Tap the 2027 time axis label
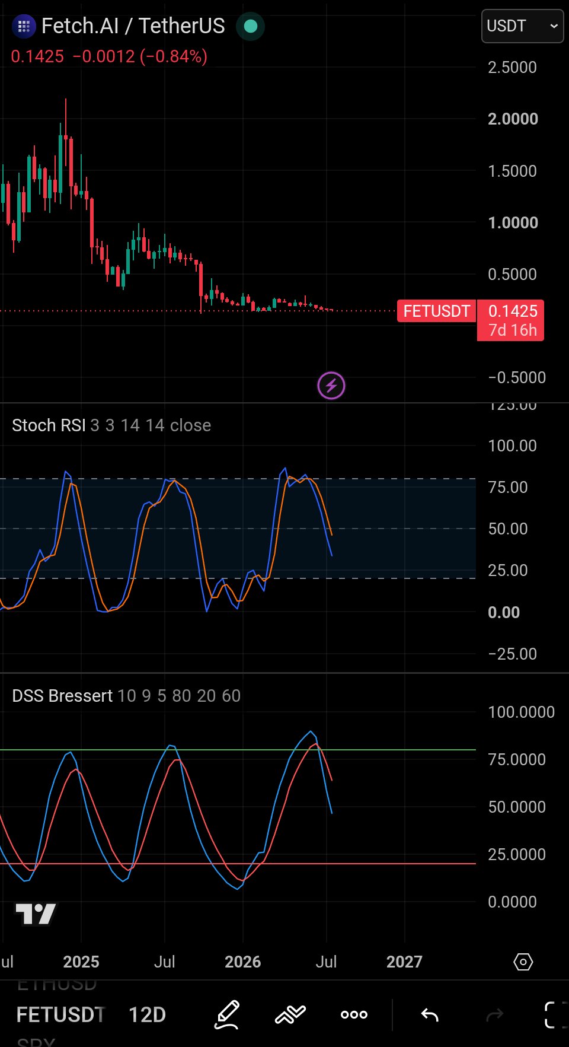 [404, 962]
